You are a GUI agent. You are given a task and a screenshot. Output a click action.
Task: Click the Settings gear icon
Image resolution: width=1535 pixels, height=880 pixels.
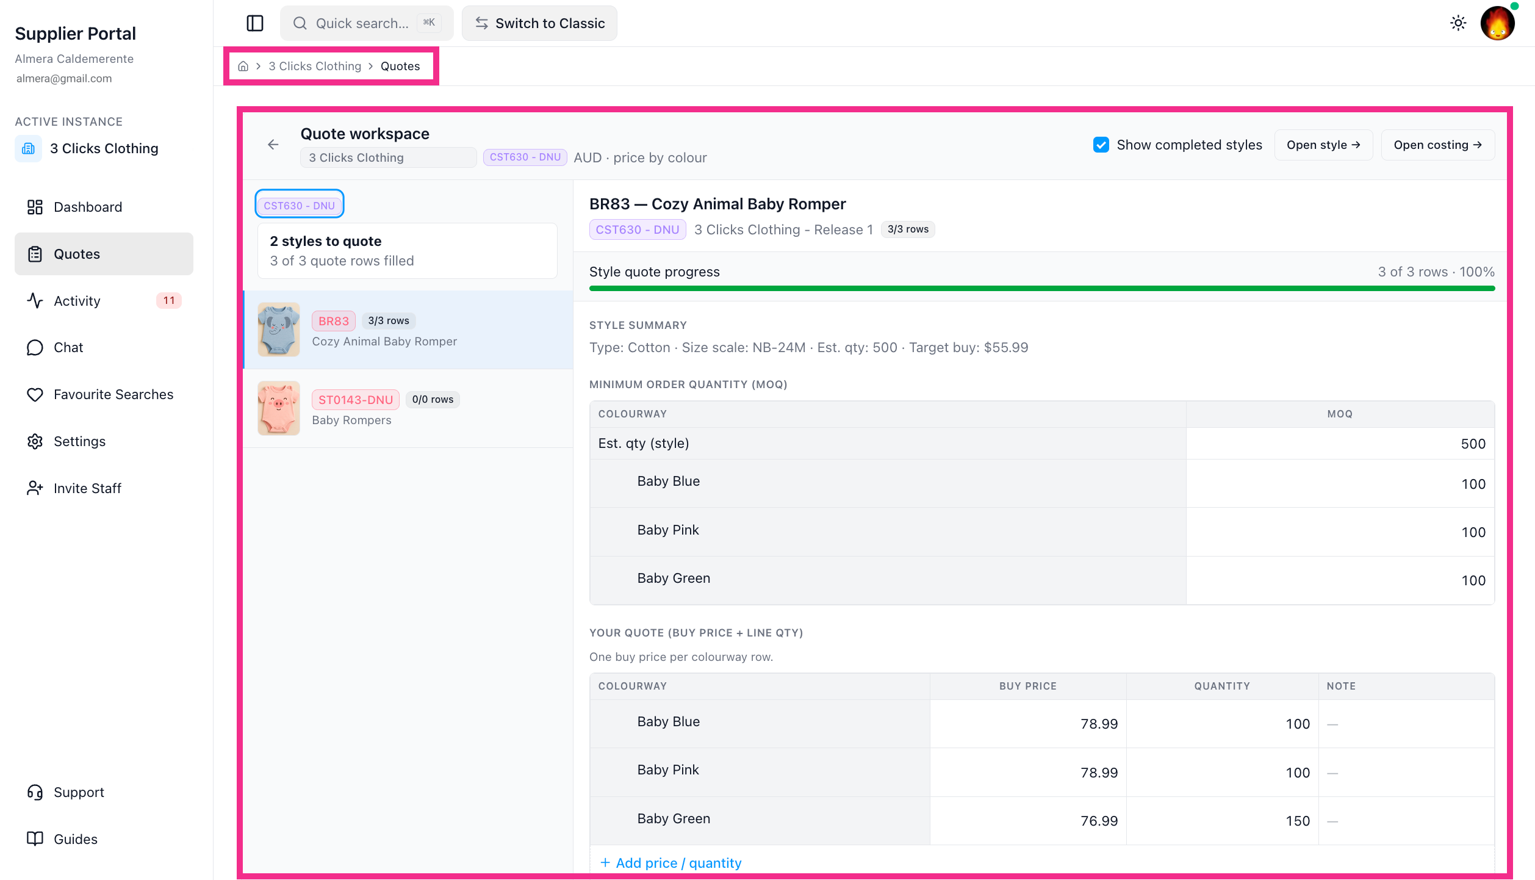pos(35,441)
